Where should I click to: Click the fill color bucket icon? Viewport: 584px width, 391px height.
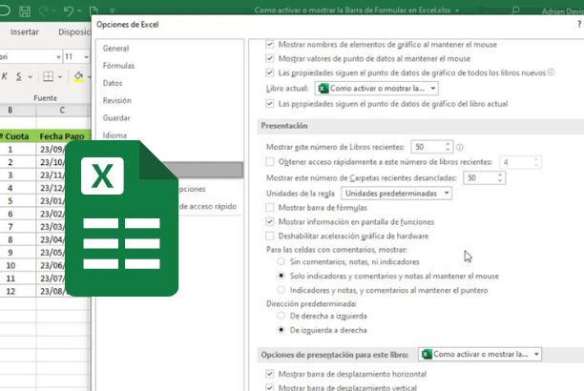[78, 76]
